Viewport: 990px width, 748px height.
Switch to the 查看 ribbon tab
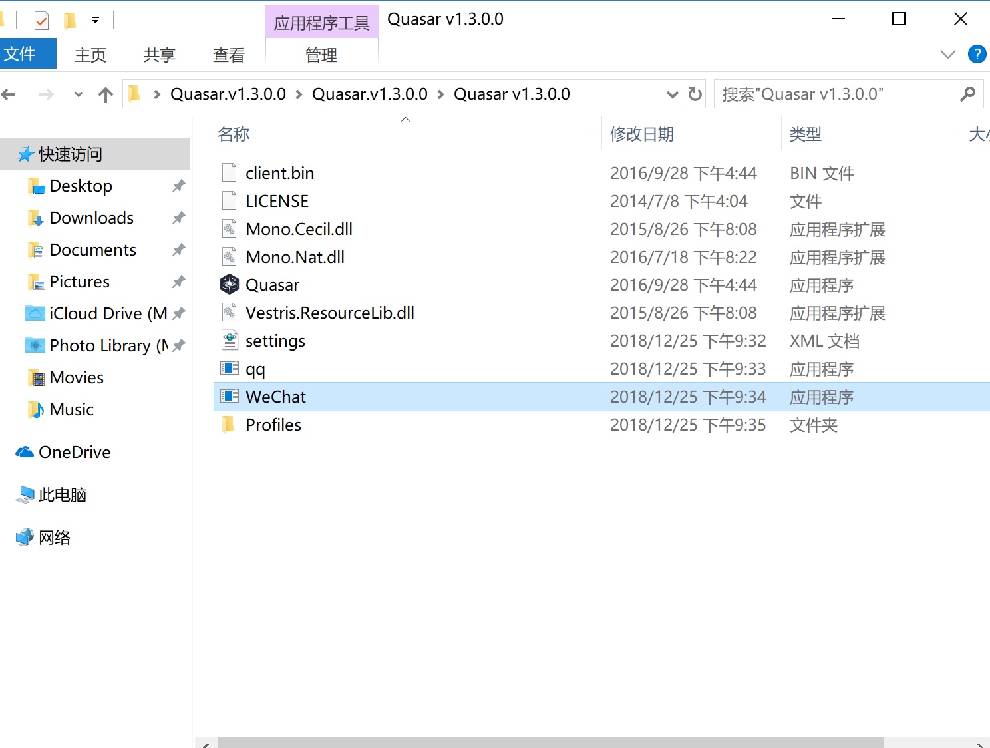[228, 55]
